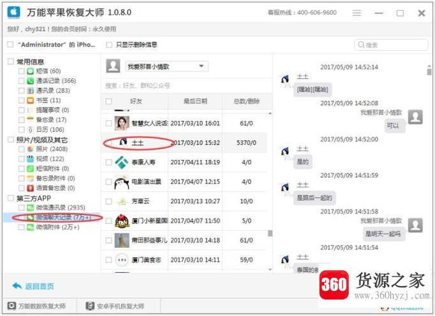Screen dimensions: 435x316
Task: Click the red 语音备忘录 voice memo icon
Action: coord(30,188)
